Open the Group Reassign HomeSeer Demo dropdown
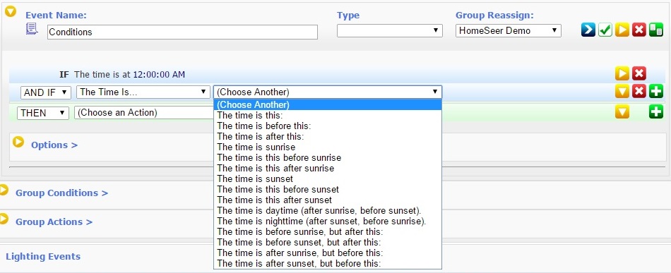This screenshot has height=273, width=671. (509, 30)
